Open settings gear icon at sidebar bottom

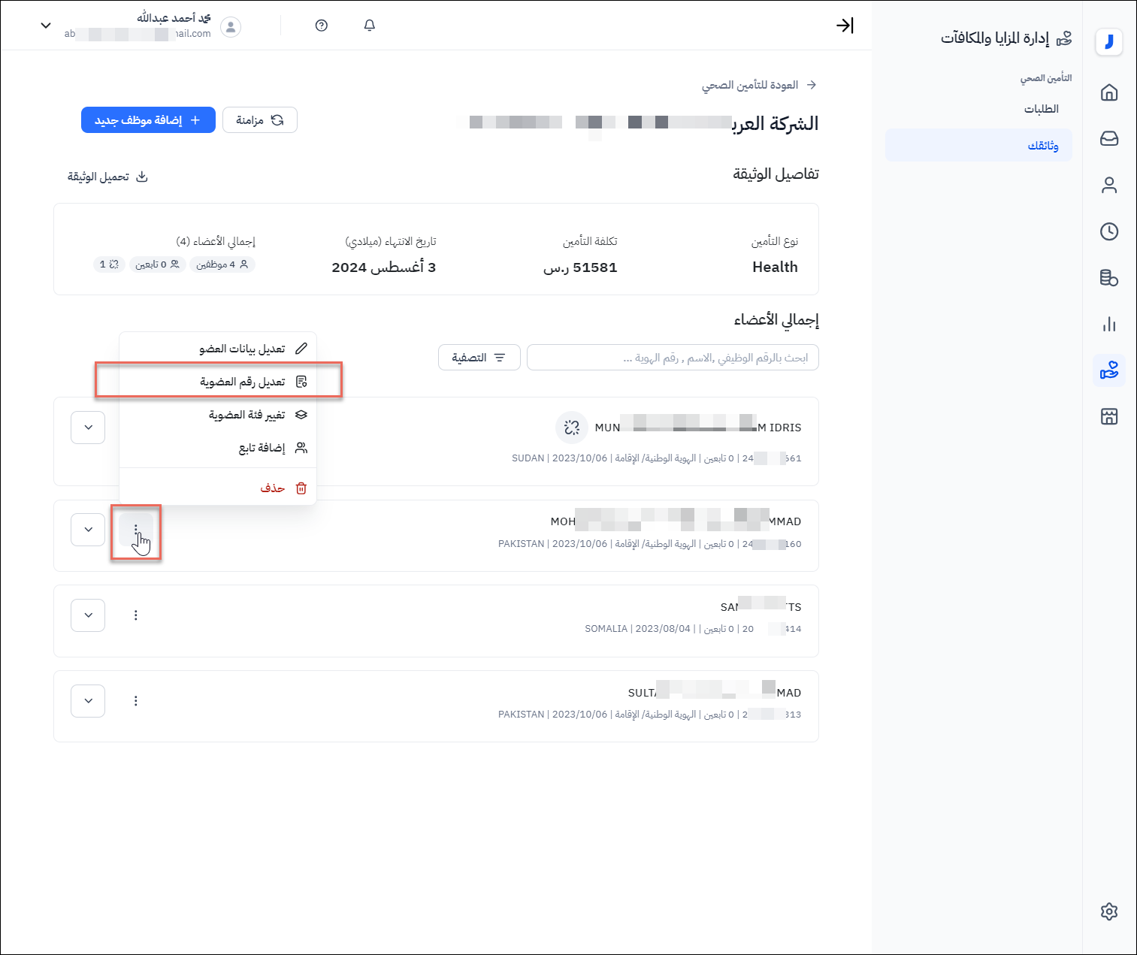[1108, 911]
